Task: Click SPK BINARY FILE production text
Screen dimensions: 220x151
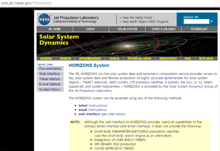Action: point(115,144)
